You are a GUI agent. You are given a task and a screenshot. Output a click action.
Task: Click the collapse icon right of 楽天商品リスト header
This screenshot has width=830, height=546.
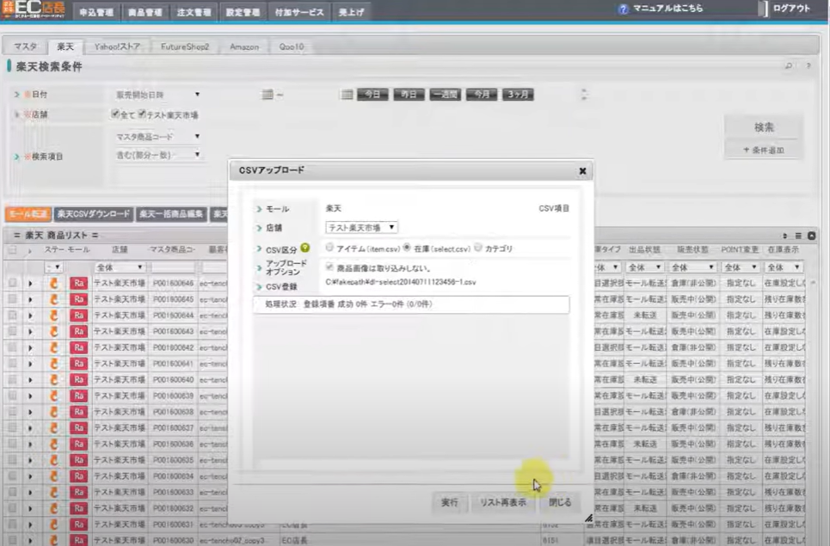coord(812,236)
